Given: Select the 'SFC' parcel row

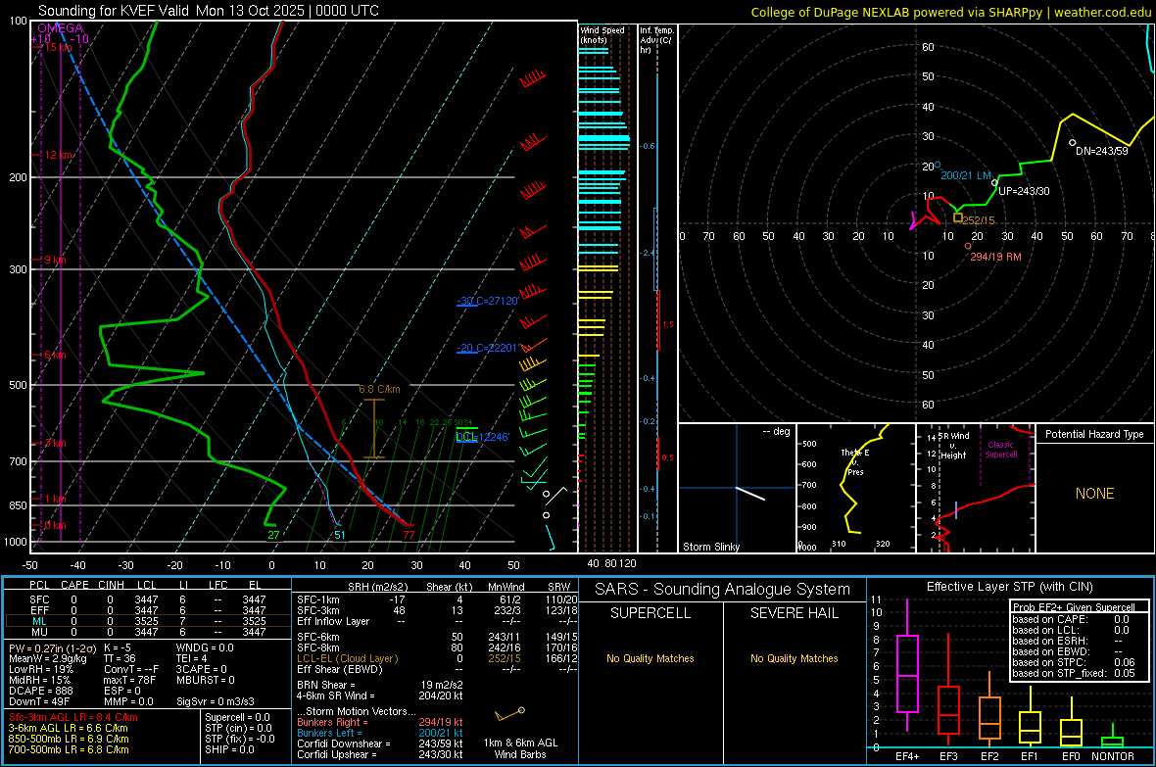Looking at the screenshot, I should tap(148, 599).
